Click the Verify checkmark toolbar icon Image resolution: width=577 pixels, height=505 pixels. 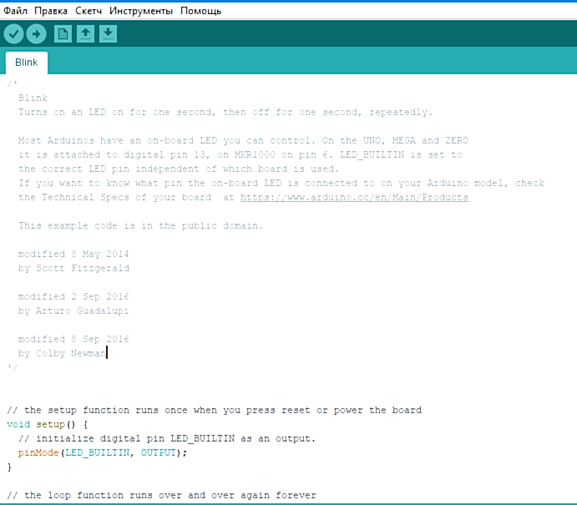13,34
